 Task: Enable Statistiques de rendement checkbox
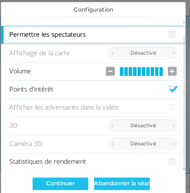172,162
